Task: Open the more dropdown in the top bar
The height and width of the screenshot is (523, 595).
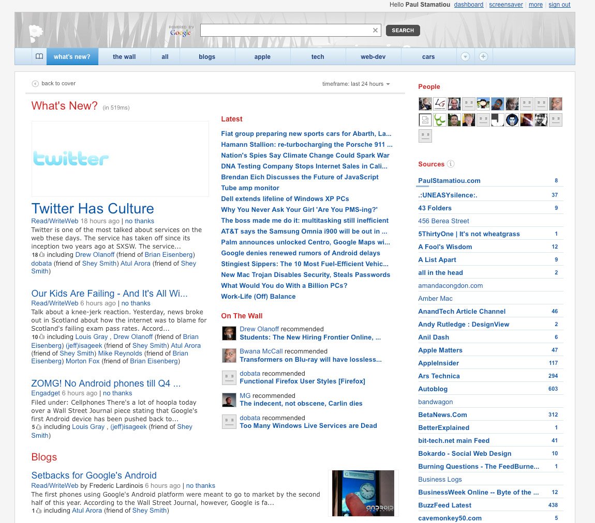Action: tap(535, 5)
